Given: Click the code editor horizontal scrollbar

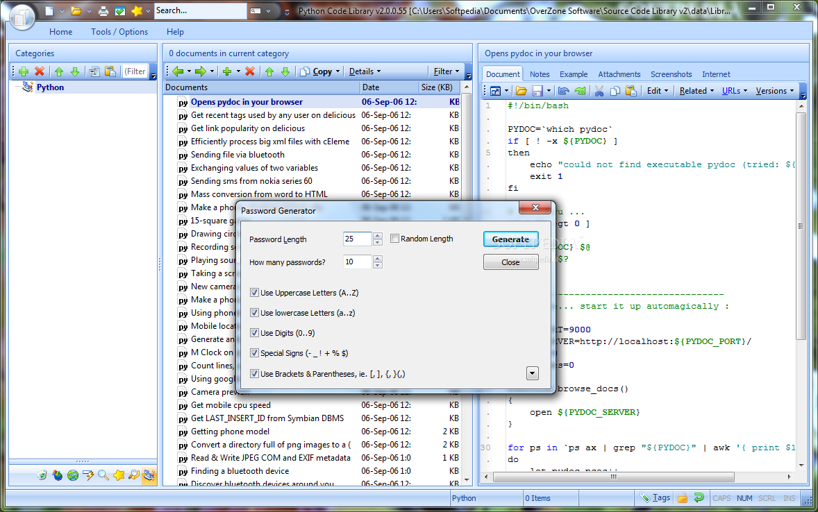Looking at the screenshot, I should tap(614, 477).
